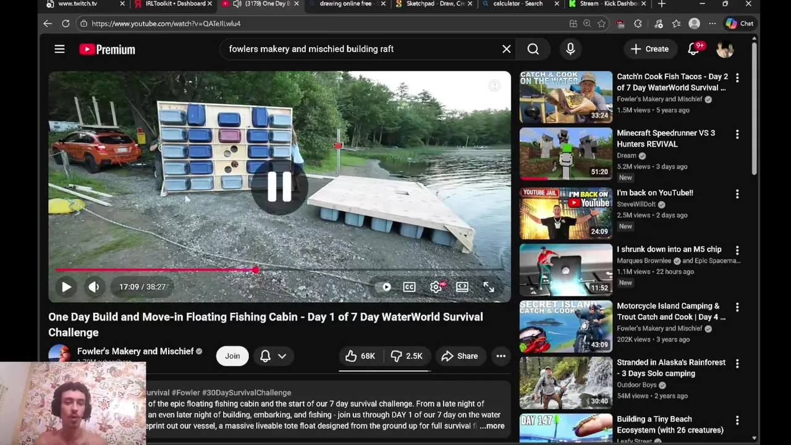Click the 17:09 / 38:27 time display

tap(142, 287)
